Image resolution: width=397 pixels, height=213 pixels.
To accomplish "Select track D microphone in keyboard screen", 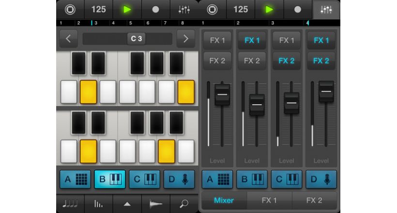I will (x=179, y=179).
